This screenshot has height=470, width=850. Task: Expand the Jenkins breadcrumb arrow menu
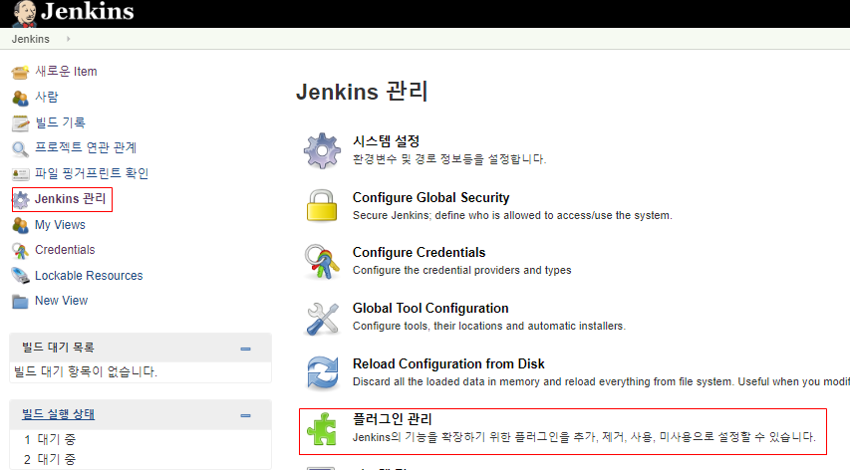click(x=69, y=39)
